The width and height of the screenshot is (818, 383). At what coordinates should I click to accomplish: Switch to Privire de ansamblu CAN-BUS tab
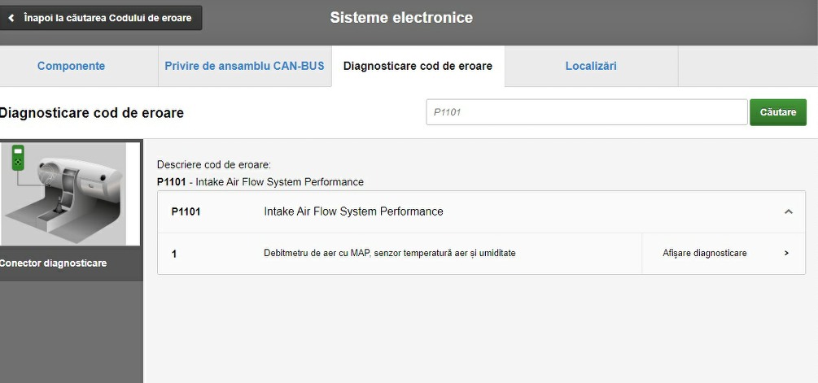pyautogui.click(x=244, y=66)
